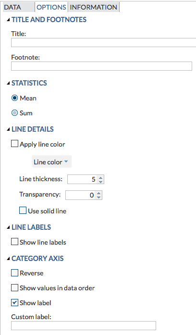The height and width of the screenshot is (335, 196).
Task: Collapse the CATEGORY AXIS section
Action: pyautogui.click(x=8, y=259)
